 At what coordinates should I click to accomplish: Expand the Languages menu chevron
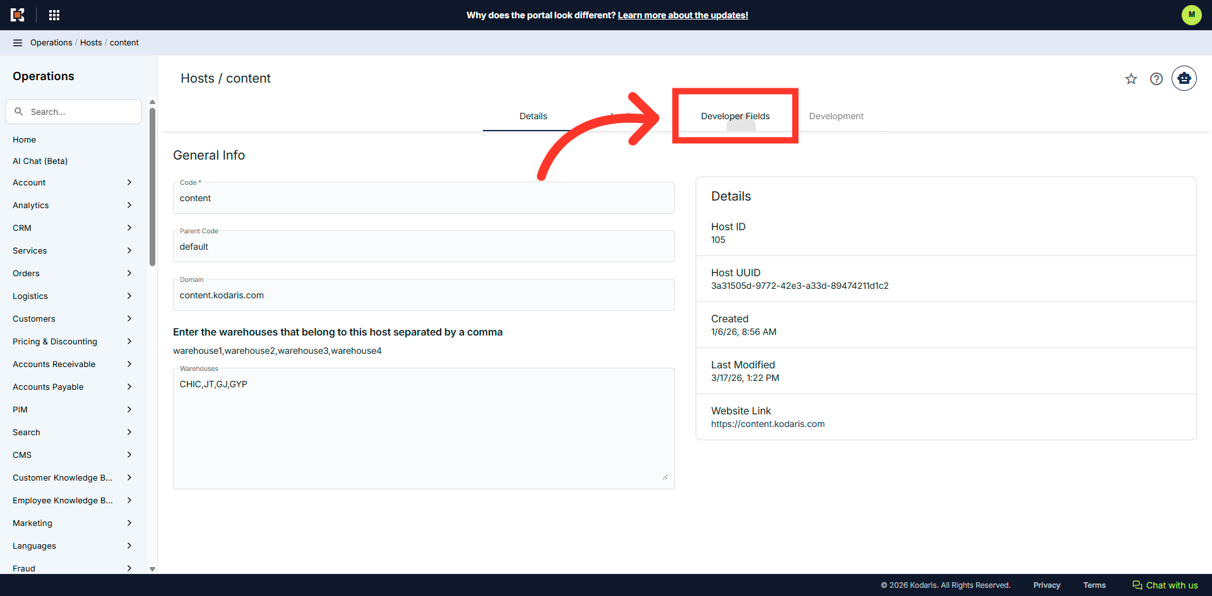click(x=129, y=546)
